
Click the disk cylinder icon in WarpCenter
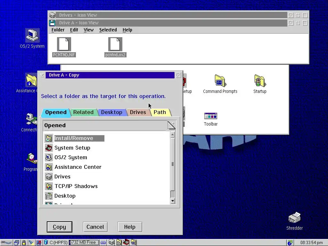point(46,243)
